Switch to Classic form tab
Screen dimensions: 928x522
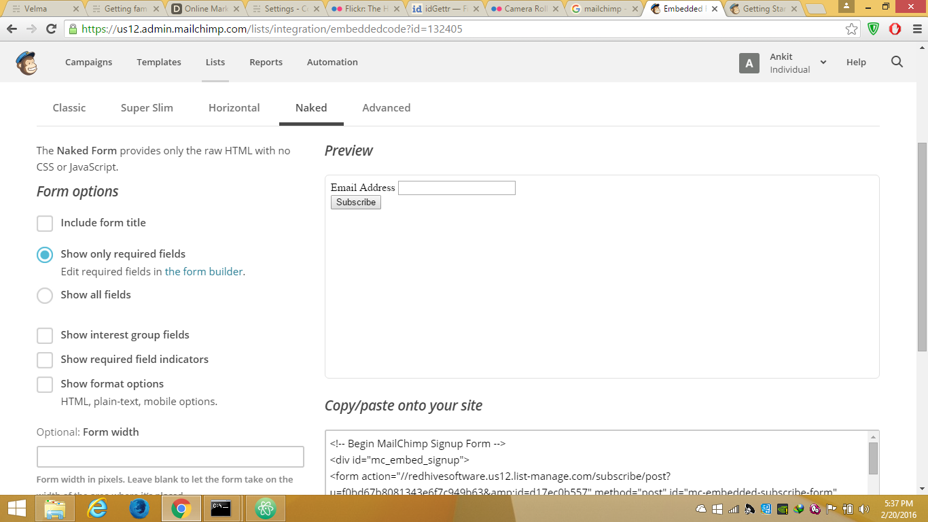point(69,107)
